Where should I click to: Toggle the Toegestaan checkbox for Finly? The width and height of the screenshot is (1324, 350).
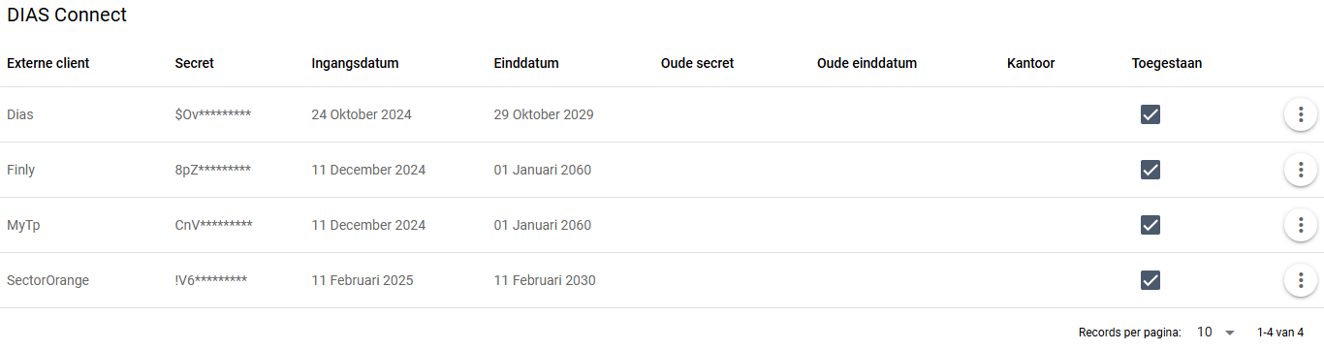1151,170
